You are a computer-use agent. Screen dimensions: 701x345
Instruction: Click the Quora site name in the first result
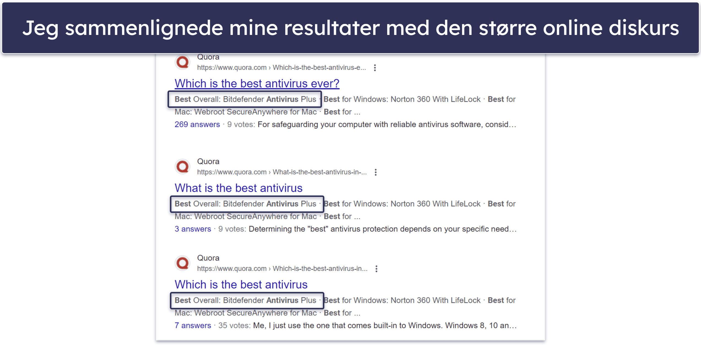pyautogui.click(x=208, y=57)
